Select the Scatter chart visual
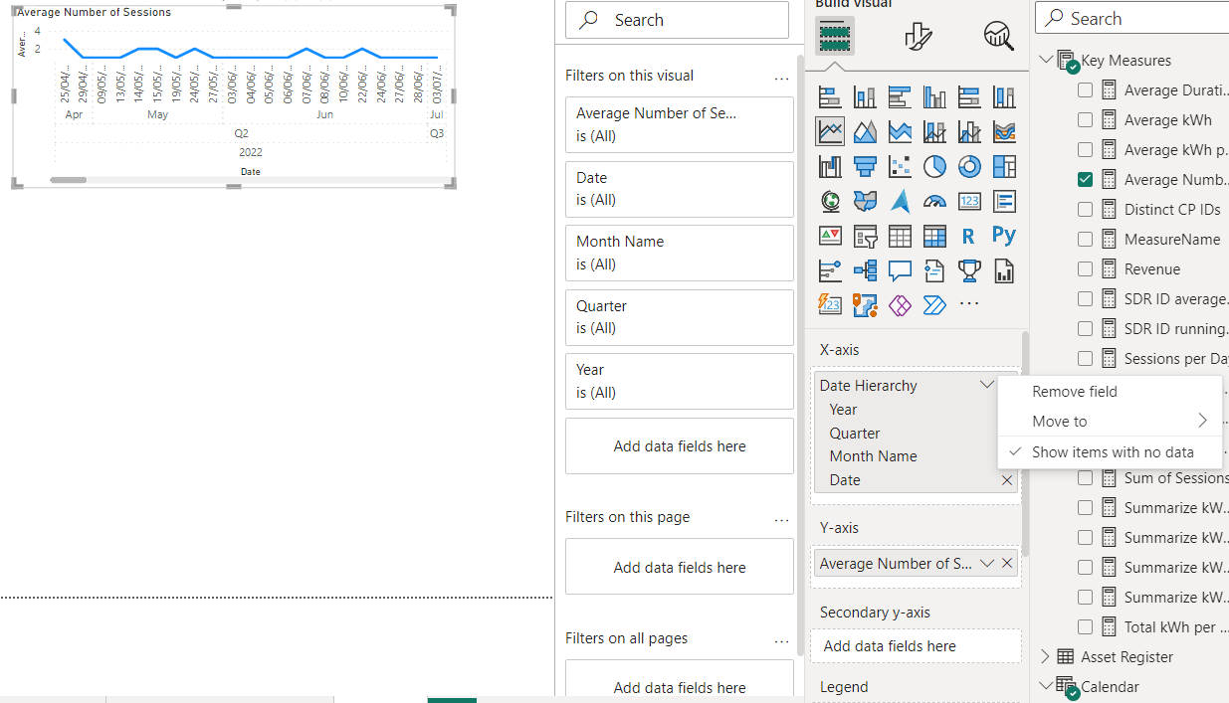The image size is (1229, 703). [900, 166]
